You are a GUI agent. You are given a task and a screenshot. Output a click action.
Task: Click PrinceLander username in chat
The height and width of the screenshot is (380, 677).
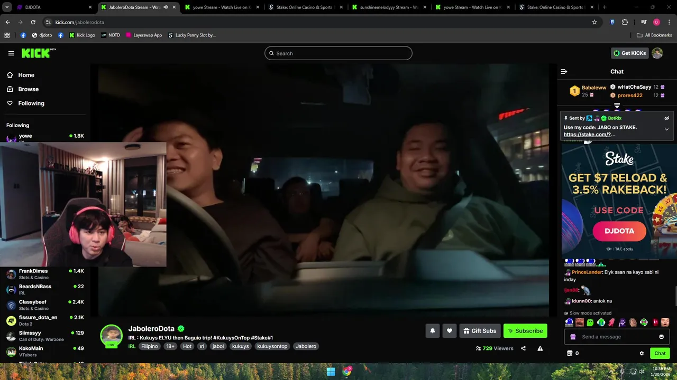point(587,272)
